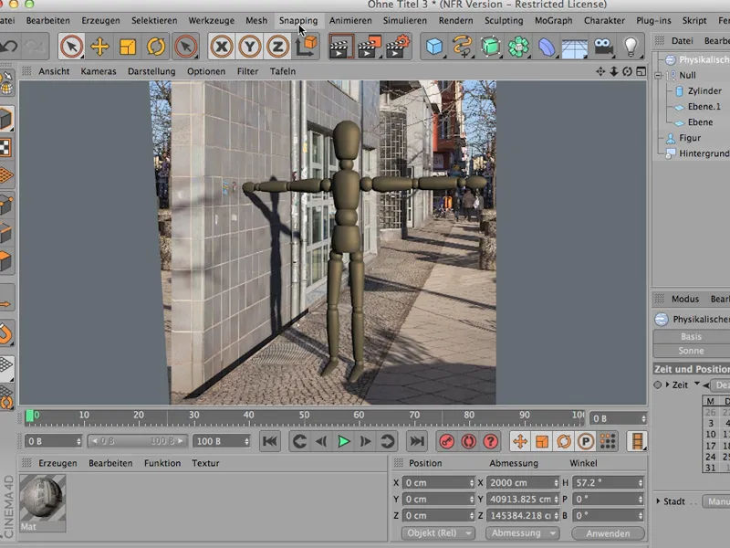Viewport: 730px width, 548px height.
Task: Click the Anwenden button
Action: click(x=608, y=533)
